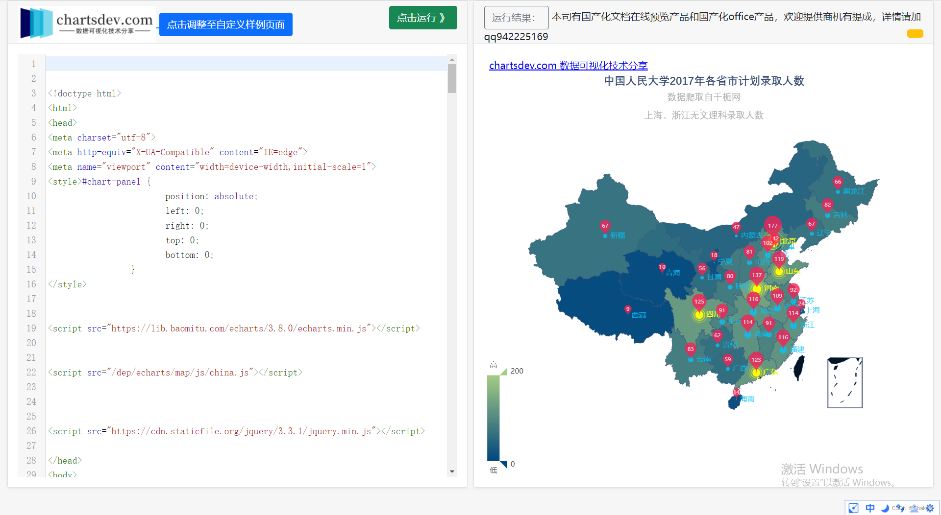
Task: Click the 82 pin at 吉林
Action: click(828, 206)
